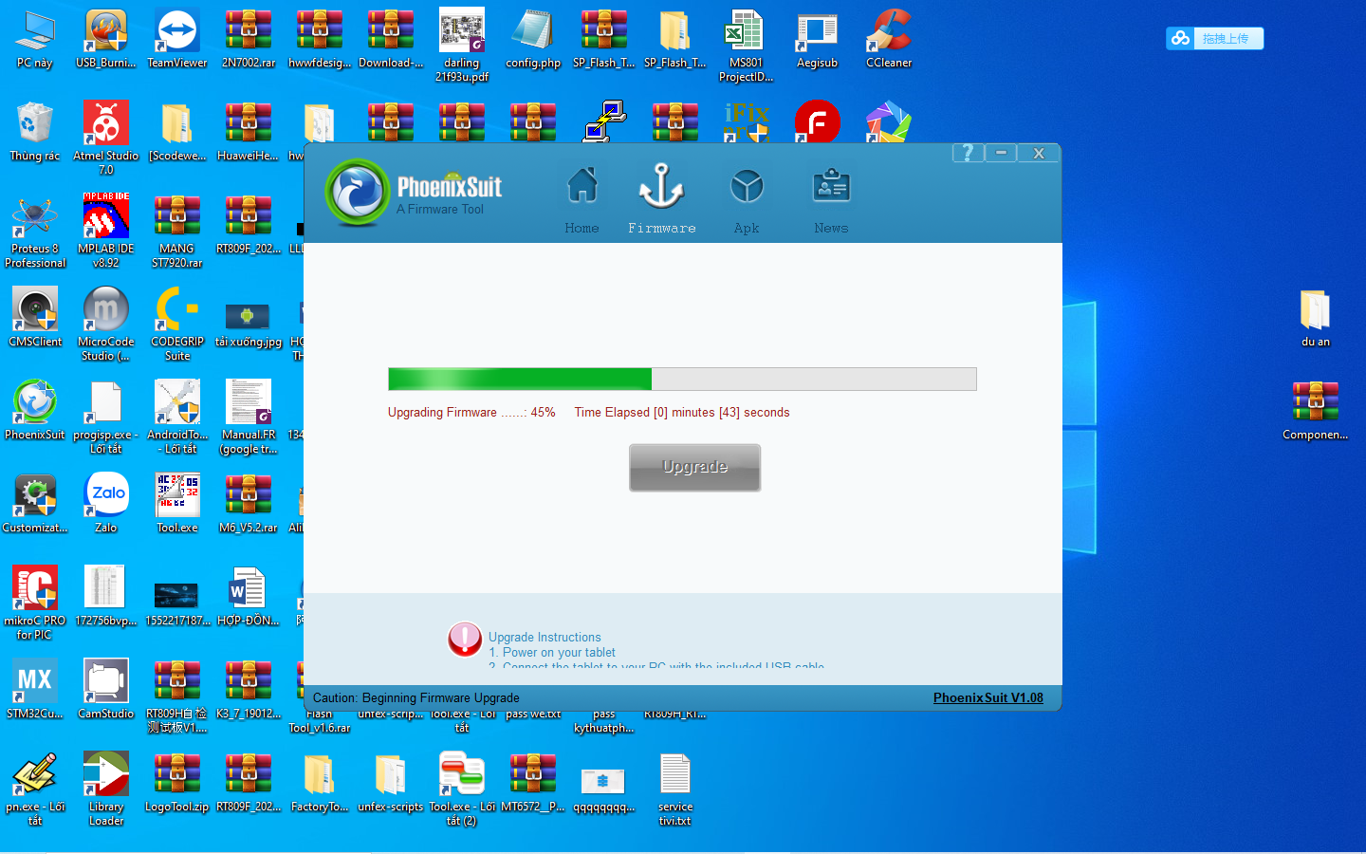Select the pn.exe - Lối tắt shortcut
The width and height of the screenshot is (1366, 854).
coord(35,789)
